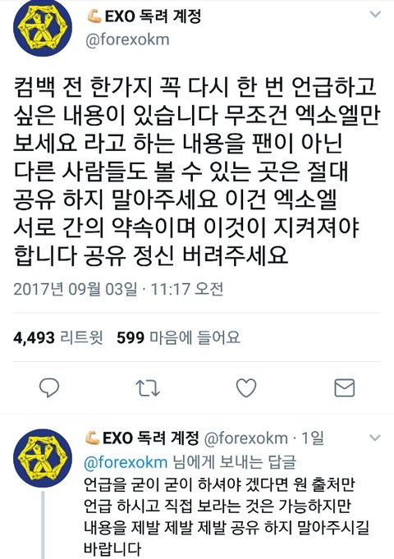Open the reply tweet text body
Viewport: 394px width, 559px height.
click(226, 516)
